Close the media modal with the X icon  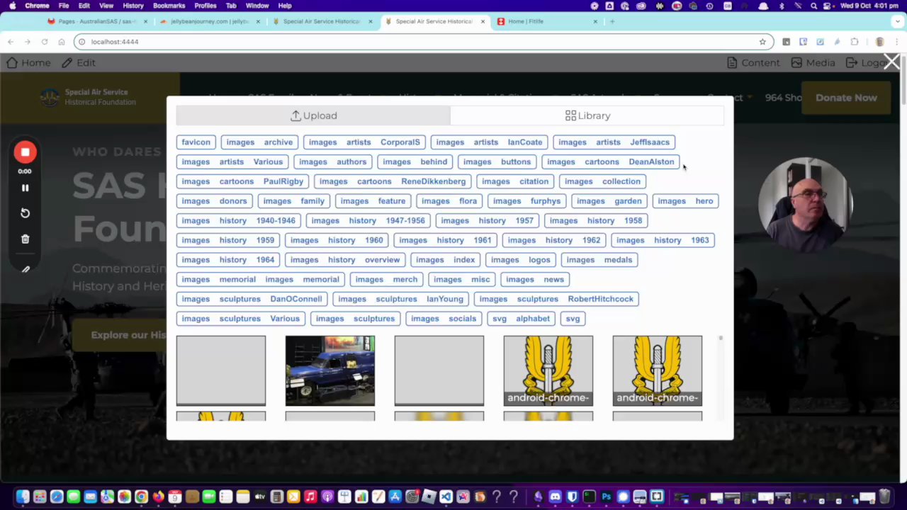tap(891, 62)
